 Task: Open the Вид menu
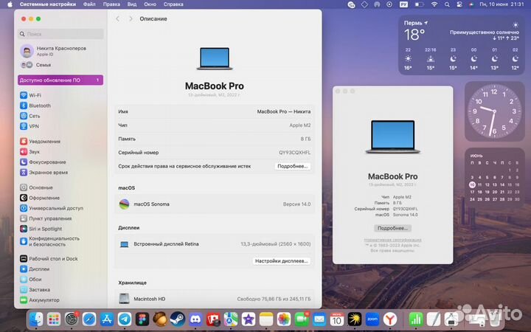pos(132,4)
